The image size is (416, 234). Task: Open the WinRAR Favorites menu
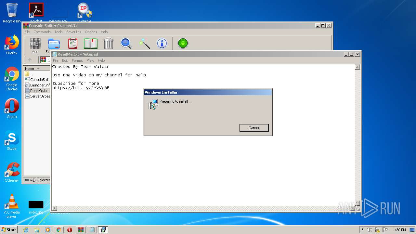coord(74,32)
